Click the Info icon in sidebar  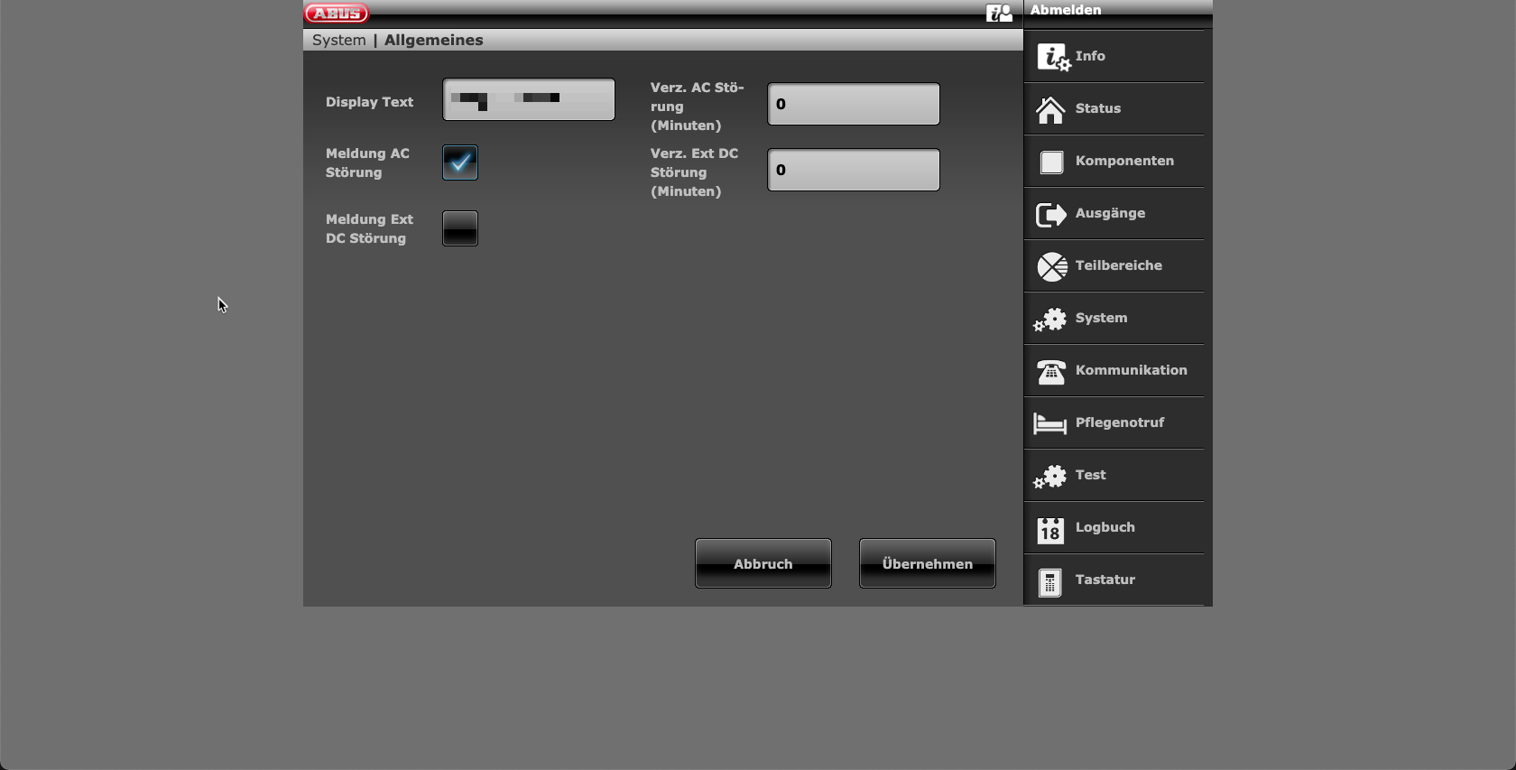pos(1052,57)
